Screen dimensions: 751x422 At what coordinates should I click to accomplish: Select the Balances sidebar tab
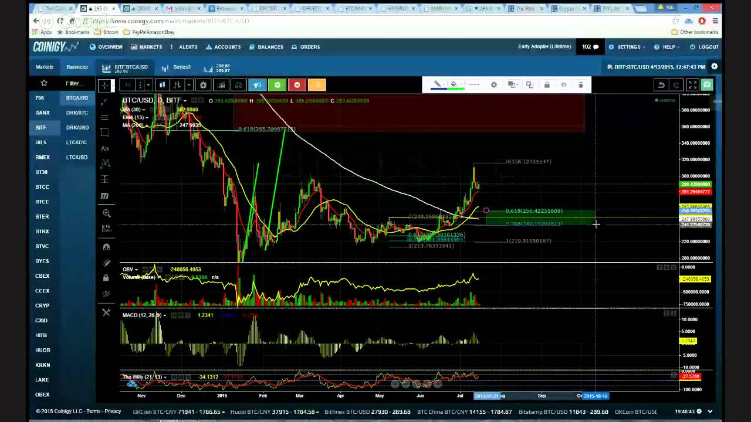77,67
